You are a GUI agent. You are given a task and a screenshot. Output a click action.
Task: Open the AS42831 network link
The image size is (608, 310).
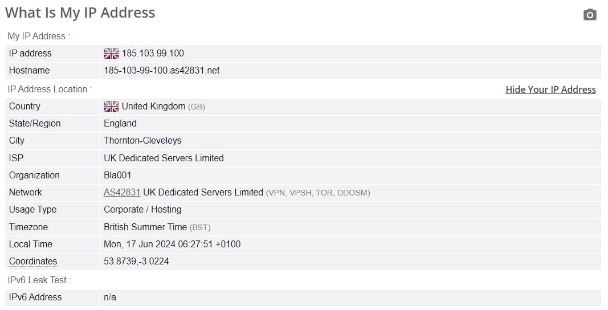(122, 193)
